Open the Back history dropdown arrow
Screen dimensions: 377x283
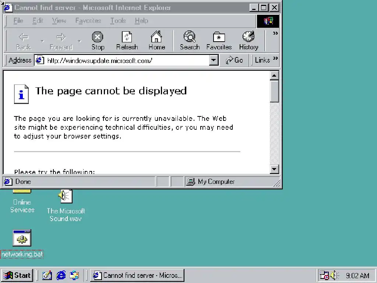pos(42,41)
